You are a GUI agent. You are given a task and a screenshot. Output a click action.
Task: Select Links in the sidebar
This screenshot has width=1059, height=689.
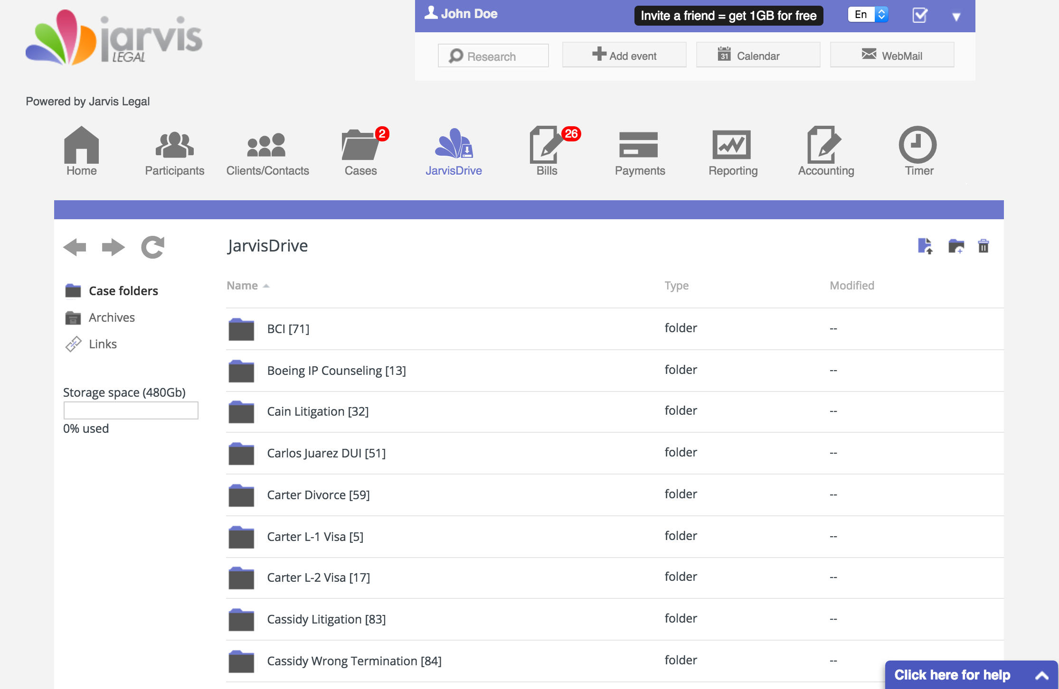(103, 344)
